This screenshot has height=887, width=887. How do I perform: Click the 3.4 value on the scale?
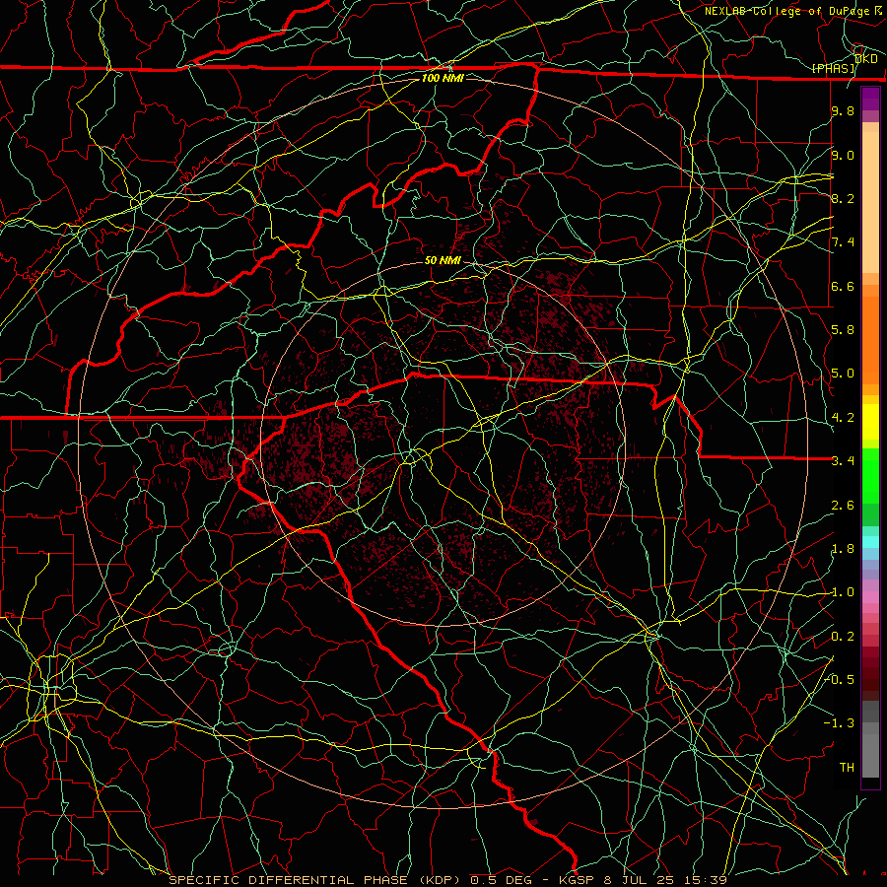click(x=843, y=461)
